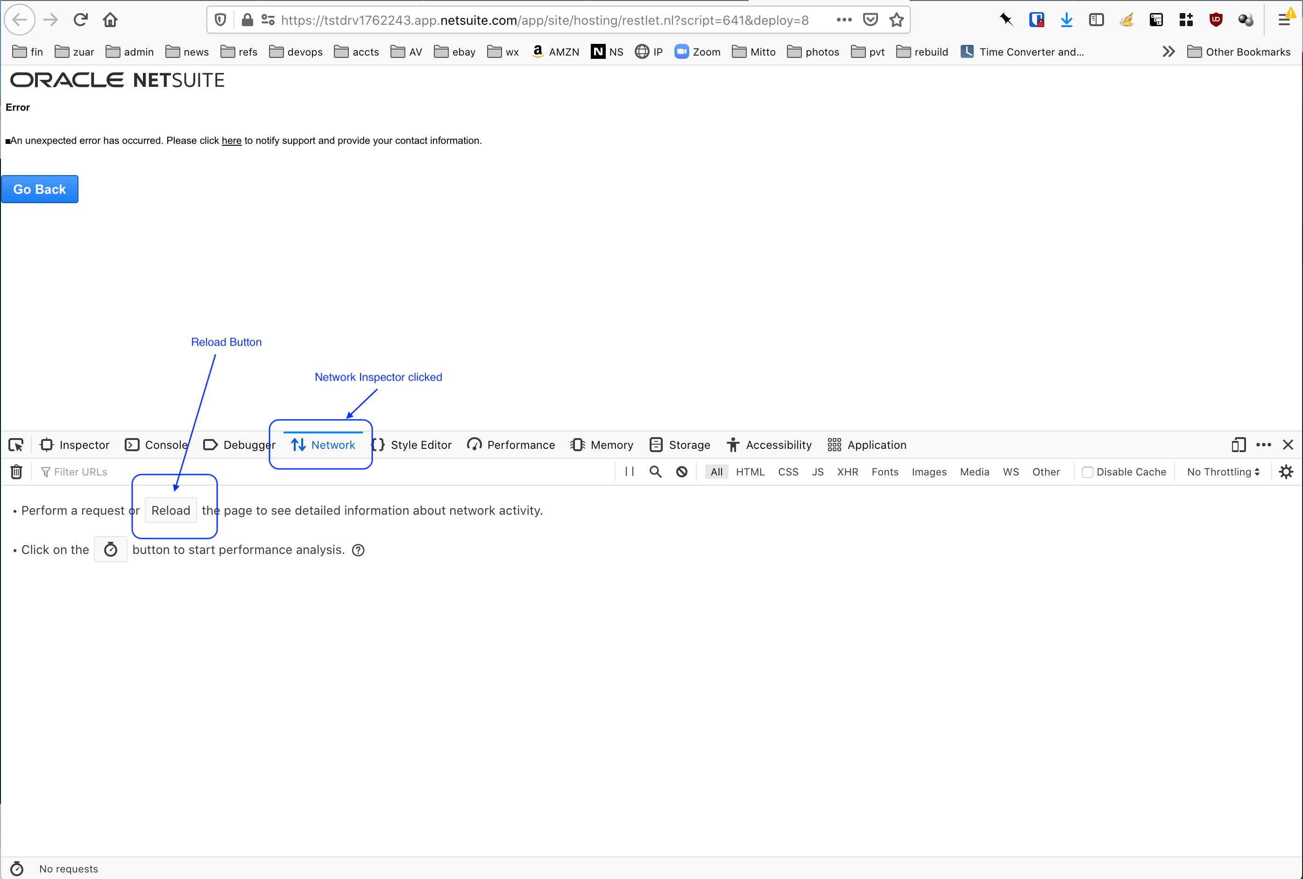Open the photos bookmarks folder
The image size is (1303, 879).
tap(813, 51)
